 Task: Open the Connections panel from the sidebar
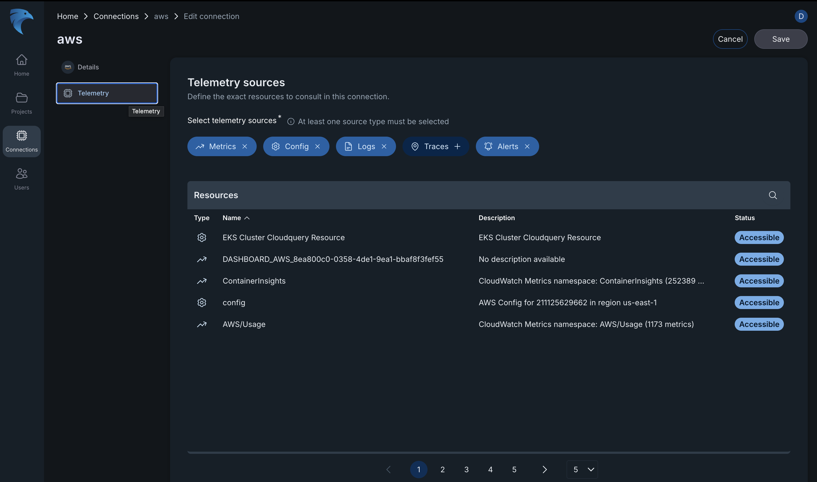click(x=21, y=141)
